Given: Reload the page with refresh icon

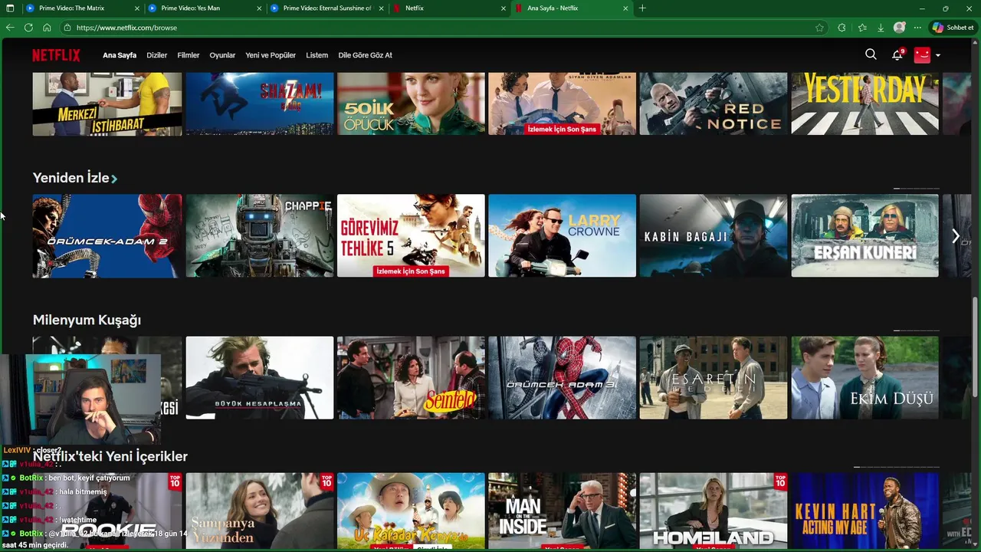Looking at the screenshot, I should click(x=28, y=28).
